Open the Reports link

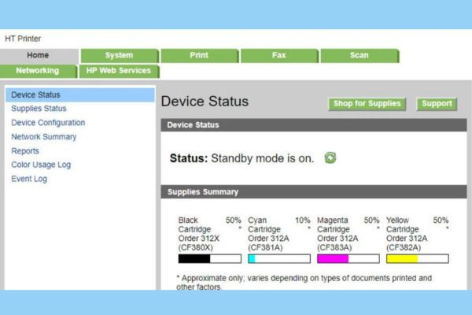pyautogui.click(x=25, y=150)
